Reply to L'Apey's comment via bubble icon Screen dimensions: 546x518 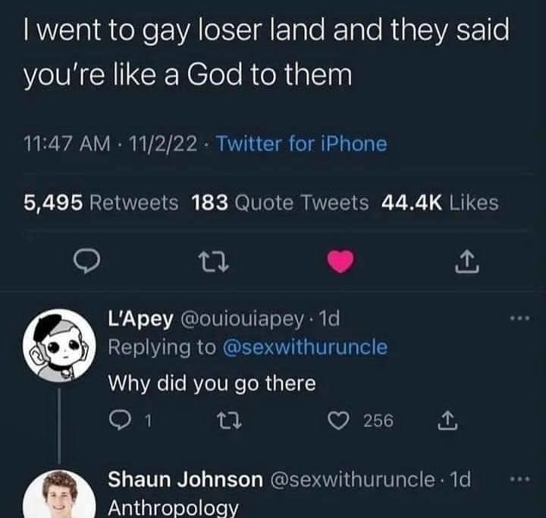point(120,420)
